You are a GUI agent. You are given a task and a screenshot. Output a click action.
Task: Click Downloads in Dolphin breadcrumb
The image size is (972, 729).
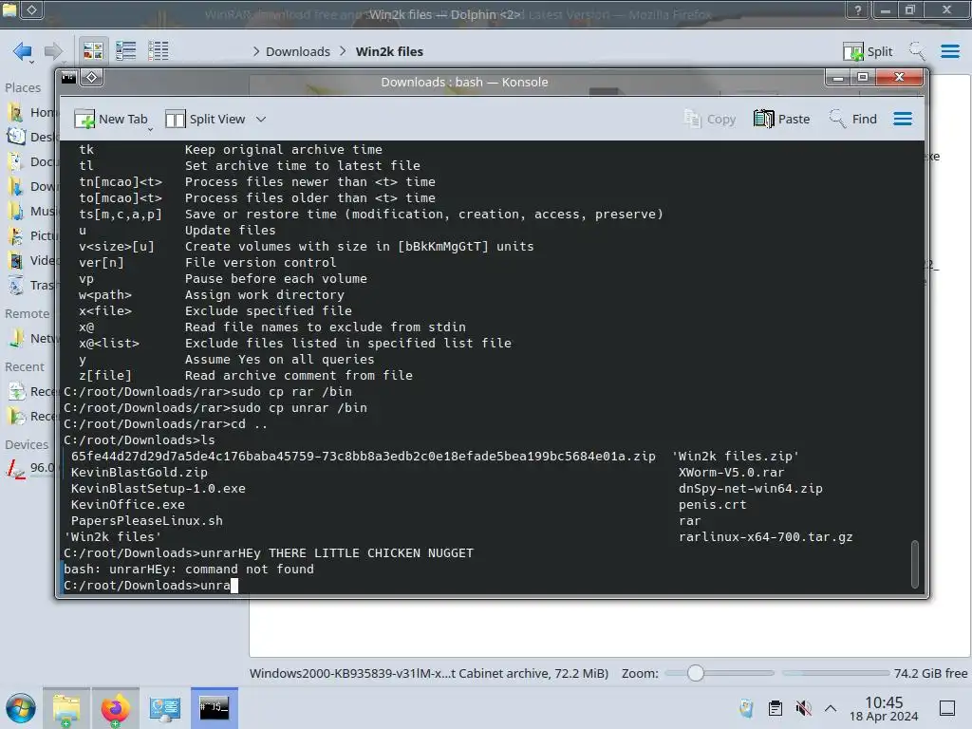tap(298, 51)
